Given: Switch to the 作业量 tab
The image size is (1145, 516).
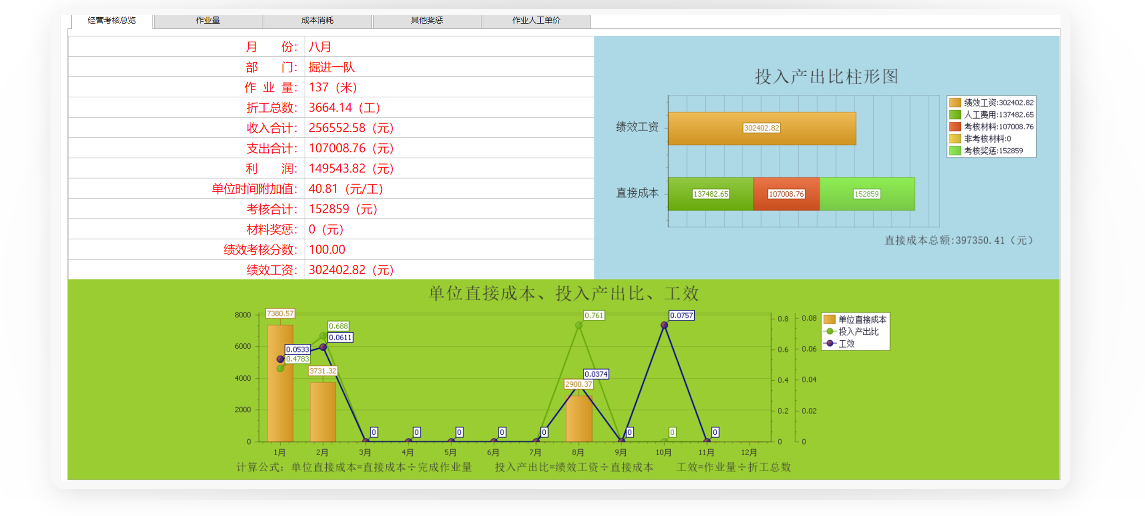Looking at the screenshot, I should point(208,20).
